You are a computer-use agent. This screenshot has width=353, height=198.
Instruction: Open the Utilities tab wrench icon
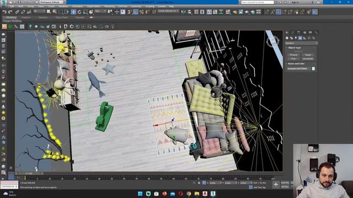(x=316, y=32)
